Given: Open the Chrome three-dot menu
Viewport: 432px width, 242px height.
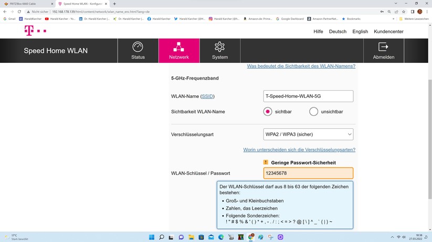Looking at the screenshot, I should (427, 12).
